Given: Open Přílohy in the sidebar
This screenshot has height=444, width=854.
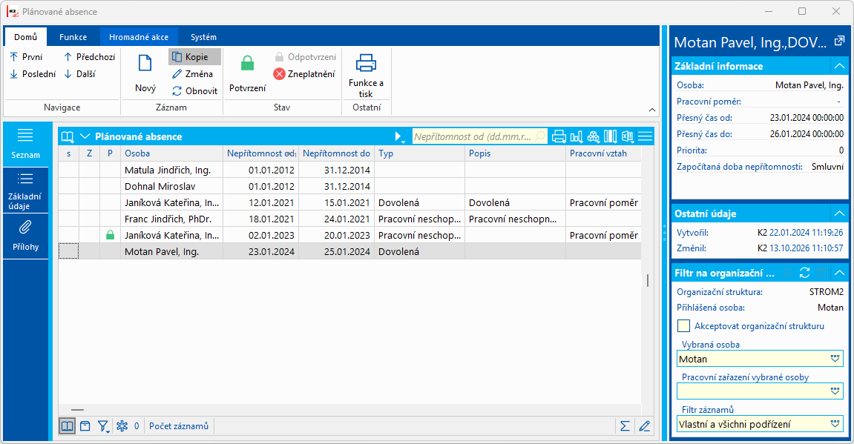Looking at the screenshot, I should [26, 236].
